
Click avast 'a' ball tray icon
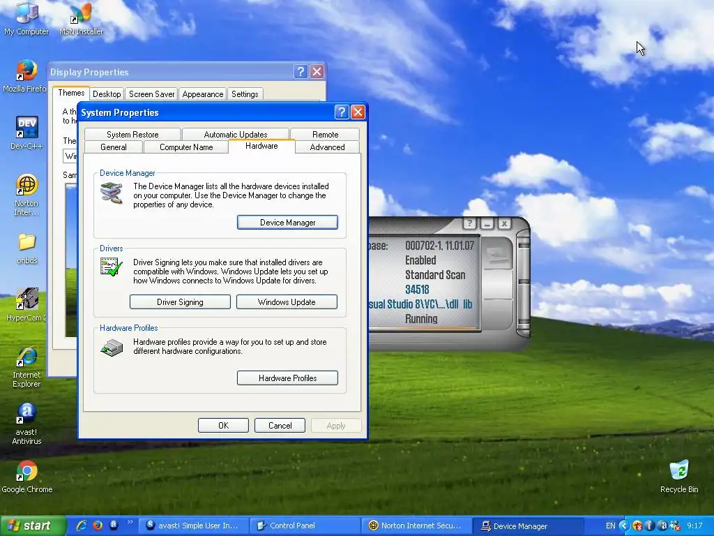664,526
